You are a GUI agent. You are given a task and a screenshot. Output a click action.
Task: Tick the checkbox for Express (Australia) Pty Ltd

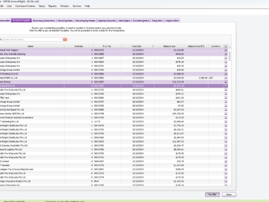(x=226, y=145)
